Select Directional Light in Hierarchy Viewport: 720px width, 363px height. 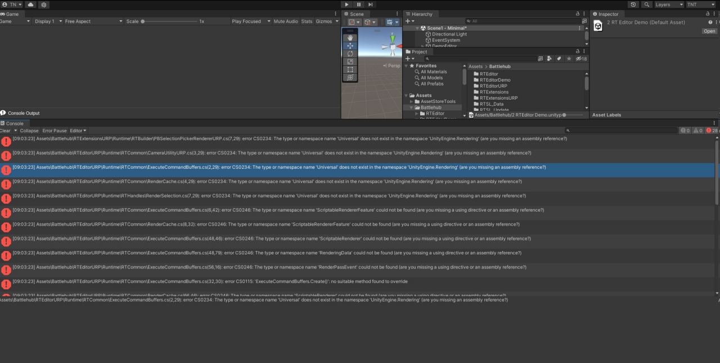click(449, 34)
